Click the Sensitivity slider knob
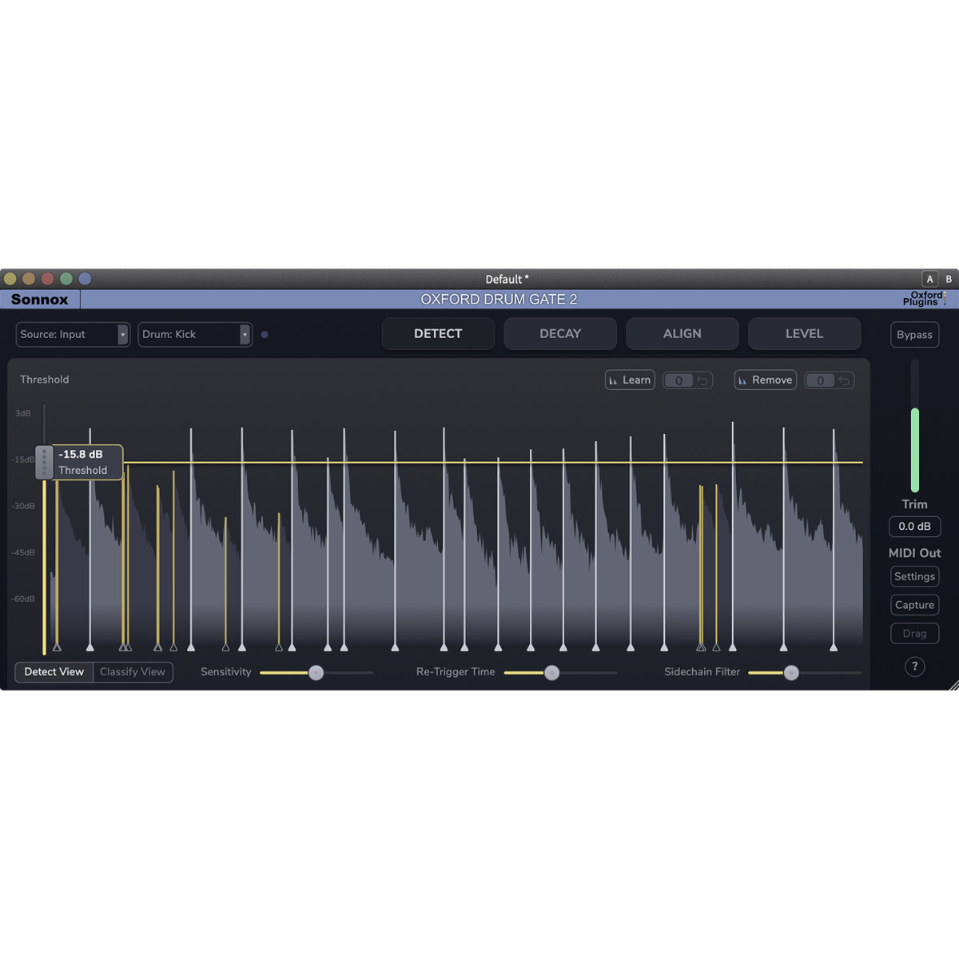This screenshot has width=959, height=959. [316, 673]
